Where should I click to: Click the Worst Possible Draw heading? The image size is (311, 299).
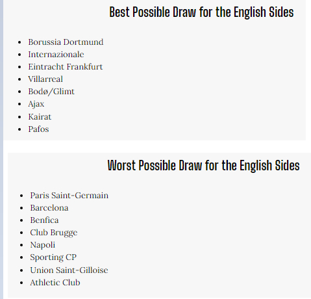click(x=204, y=166)
